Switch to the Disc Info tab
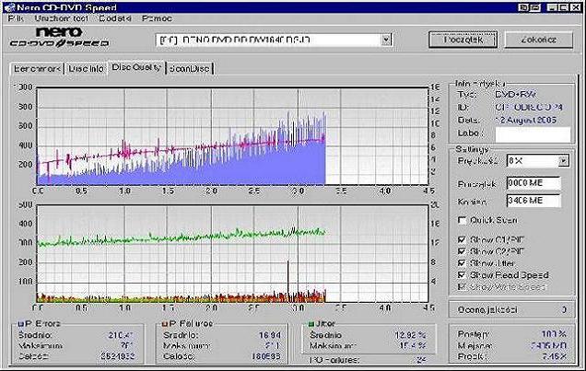 tap(87, 69)
